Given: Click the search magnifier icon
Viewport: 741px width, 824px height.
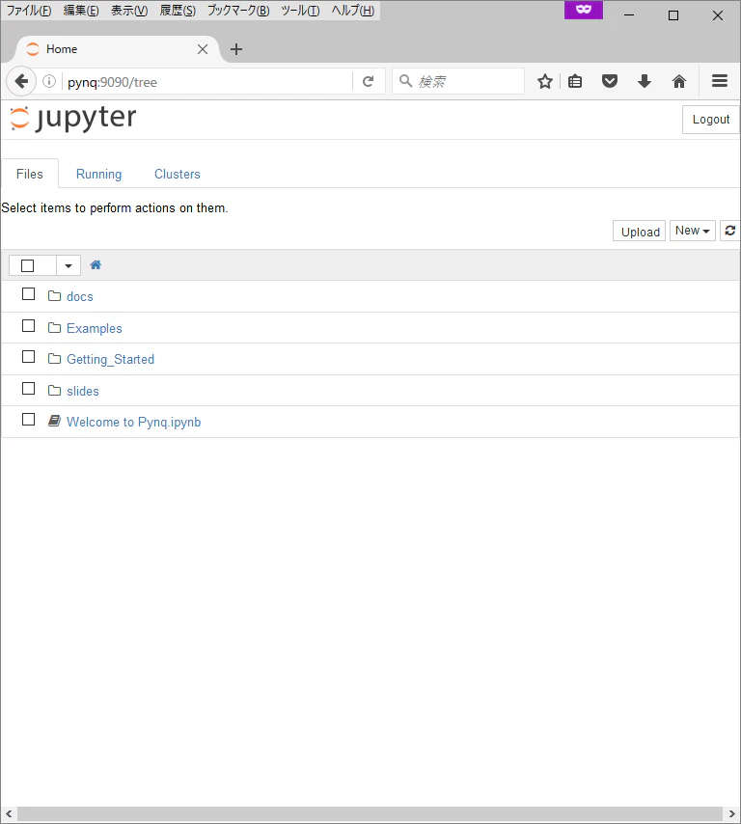Looking at the screenshot, I should 405,81.
